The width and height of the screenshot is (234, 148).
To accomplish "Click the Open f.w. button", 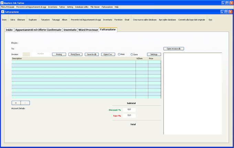I will tap(108, 54).
